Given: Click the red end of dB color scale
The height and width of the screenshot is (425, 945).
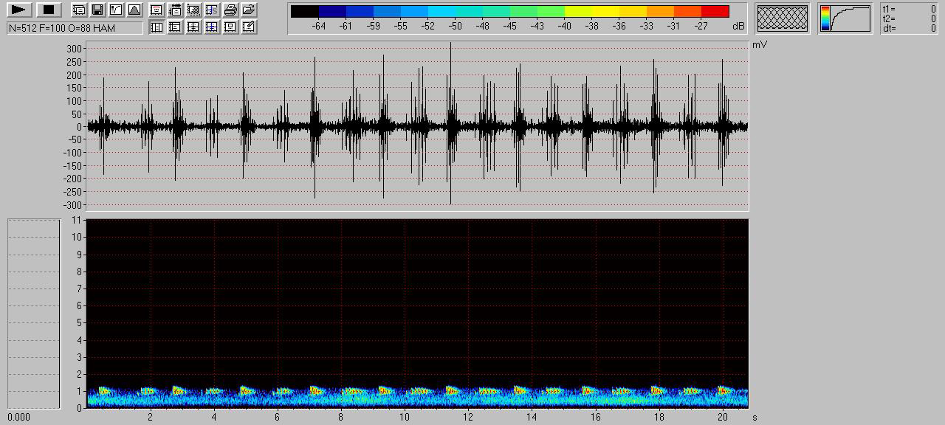Looking at the screenshot, I should [715, 12].
